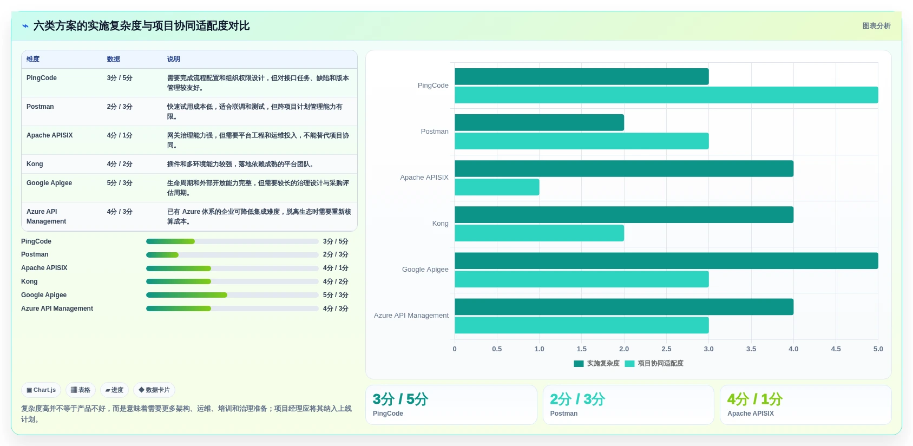The image size is (913, 446).
Task: Open the Postman 2分 / 3分 data card
Action: [628, 405]
